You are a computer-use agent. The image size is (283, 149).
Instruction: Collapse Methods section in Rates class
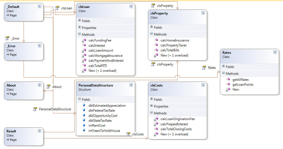pos(224,73)
